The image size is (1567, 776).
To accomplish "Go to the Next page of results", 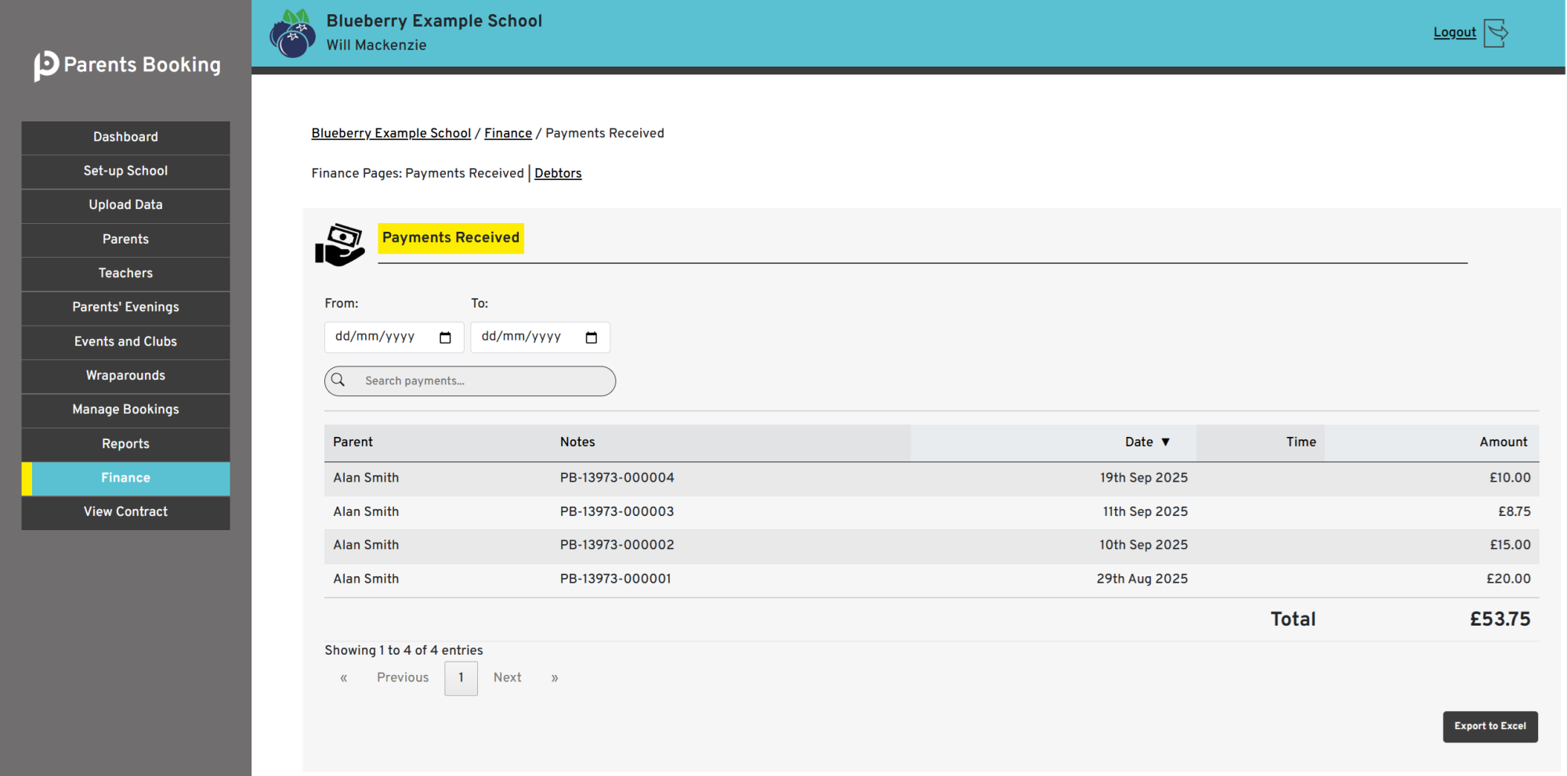I will [x=507, y=678].
